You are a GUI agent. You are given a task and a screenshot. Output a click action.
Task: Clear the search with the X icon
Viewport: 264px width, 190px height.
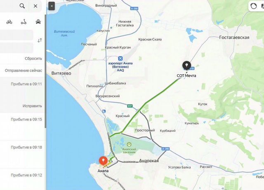[x=35, y=6]
